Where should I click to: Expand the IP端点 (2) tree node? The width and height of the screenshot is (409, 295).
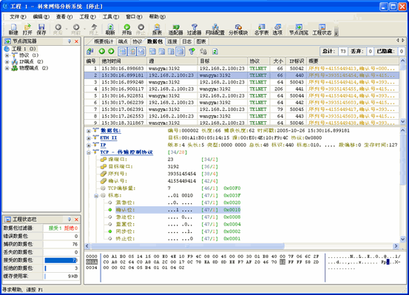coord(7,62)
